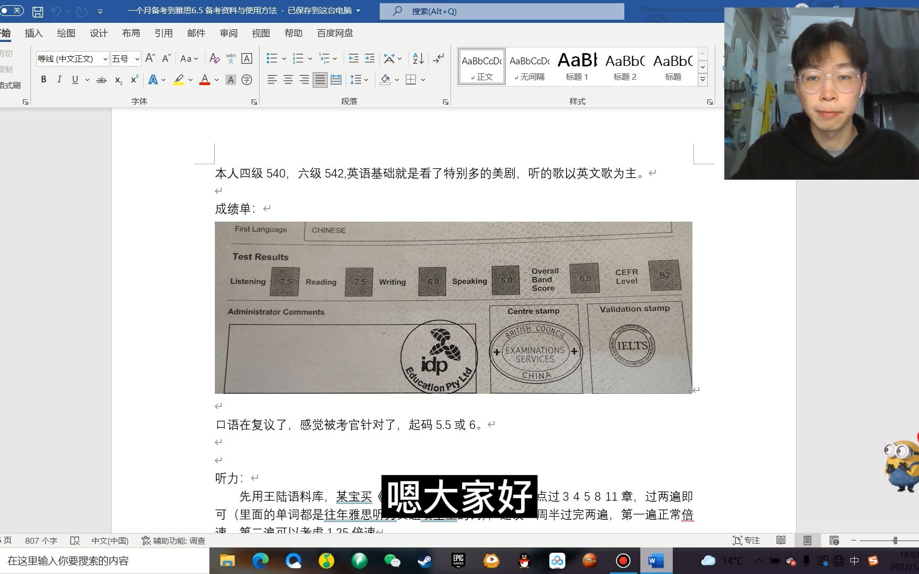Open underline style dropdown arrow
The width and height of the screenshot is (919, 574).
[x=87, y=80]
